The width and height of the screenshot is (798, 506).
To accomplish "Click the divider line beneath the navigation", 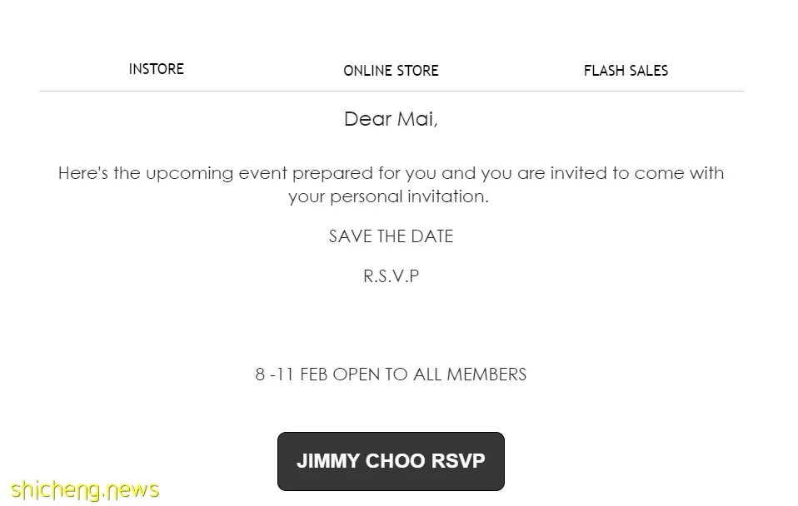I will coord(392,91).
